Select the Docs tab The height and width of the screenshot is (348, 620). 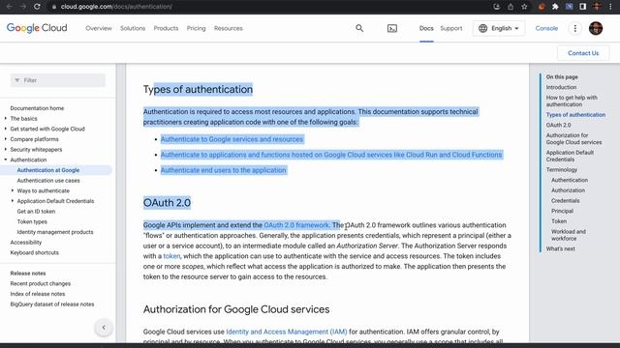[x=426, y=28]
